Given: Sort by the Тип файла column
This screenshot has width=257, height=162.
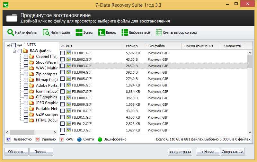Looking at the screenshot, I should pos(164,46).
